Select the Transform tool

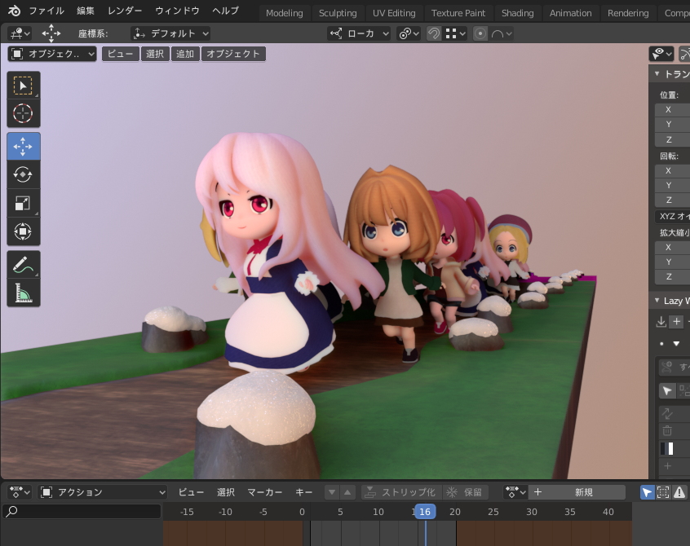coord(24,231)
